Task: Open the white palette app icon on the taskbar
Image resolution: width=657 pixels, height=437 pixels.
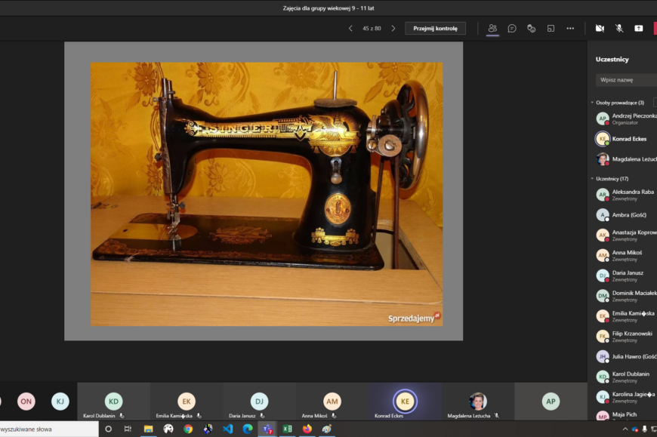Action: click(x=168, y=429)
